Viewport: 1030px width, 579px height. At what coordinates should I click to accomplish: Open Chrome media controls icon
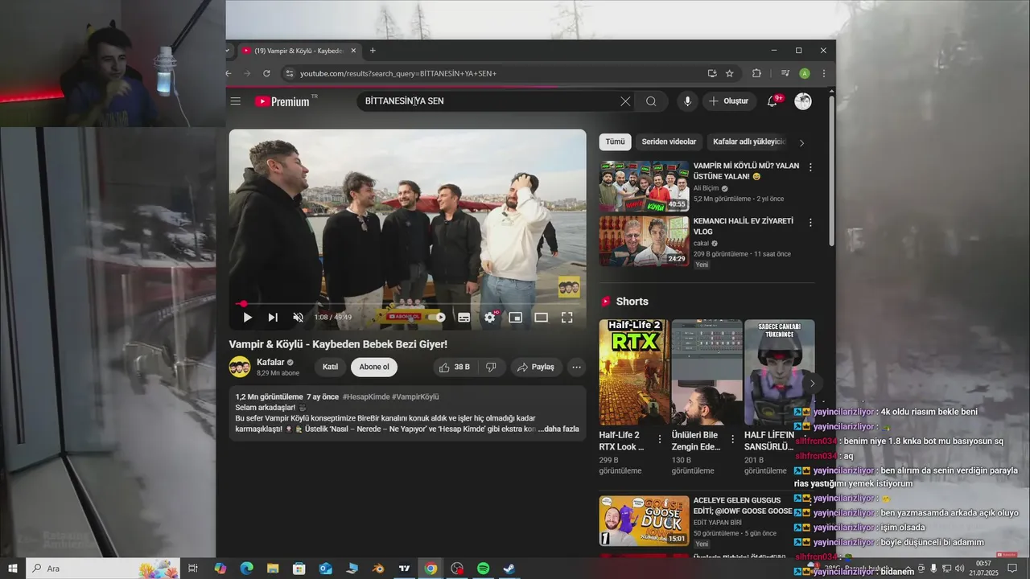tap(785, 73)
